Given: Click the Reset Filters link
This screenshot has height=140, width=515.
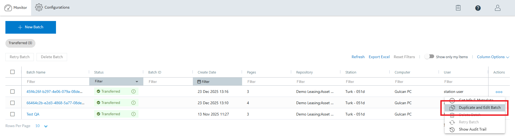Looking at the screenshot, I should click(404, 57).
